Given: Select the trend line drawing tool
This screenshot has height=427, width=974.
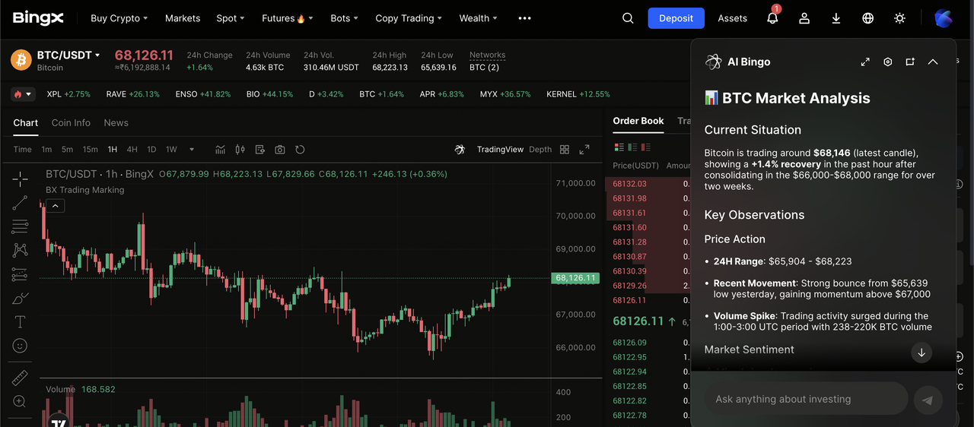Looking at the screenshot, I should click(20, 202).
